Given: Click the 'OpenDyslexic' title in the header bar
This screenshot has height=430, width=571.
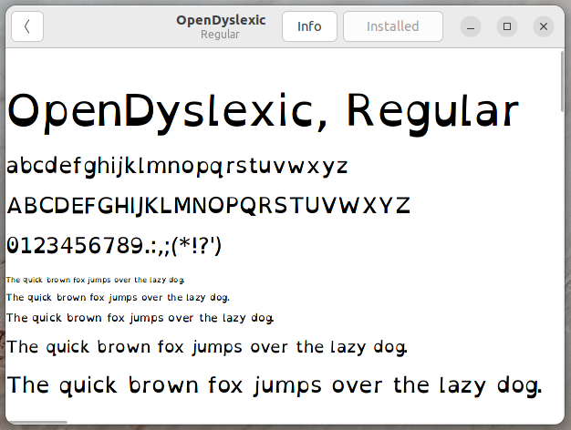Looking at the screenshot, I should click(x=221, y=20).
